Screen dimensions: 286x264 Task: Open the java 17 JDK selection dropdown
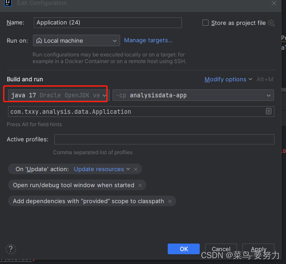click(x=59, y=95)
